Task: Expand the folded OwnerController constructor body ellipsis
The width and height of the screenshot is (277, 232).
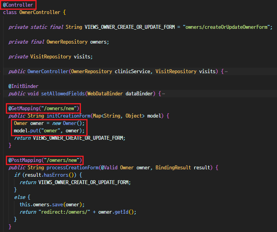Action: (226, 72)
